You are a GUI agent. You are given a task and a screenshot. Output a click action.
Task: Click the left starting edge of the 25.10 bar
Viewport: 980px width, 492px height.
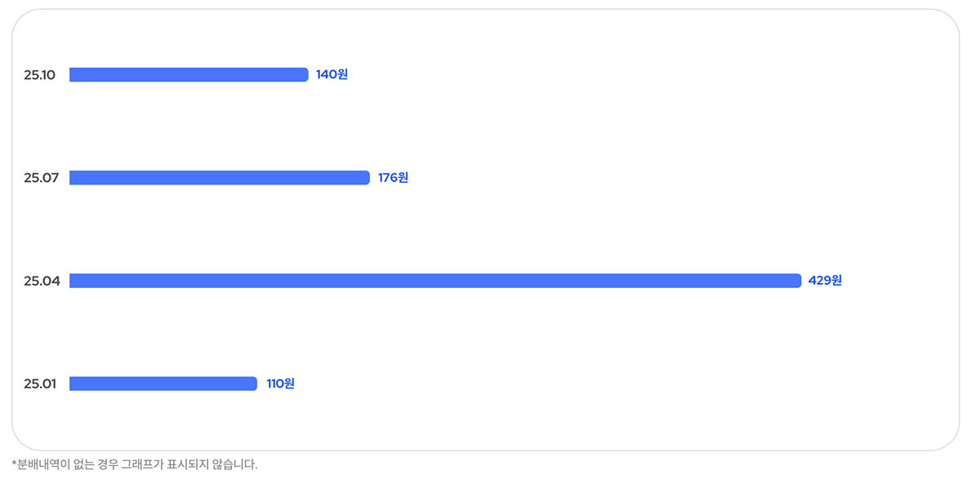pos(72,75)
